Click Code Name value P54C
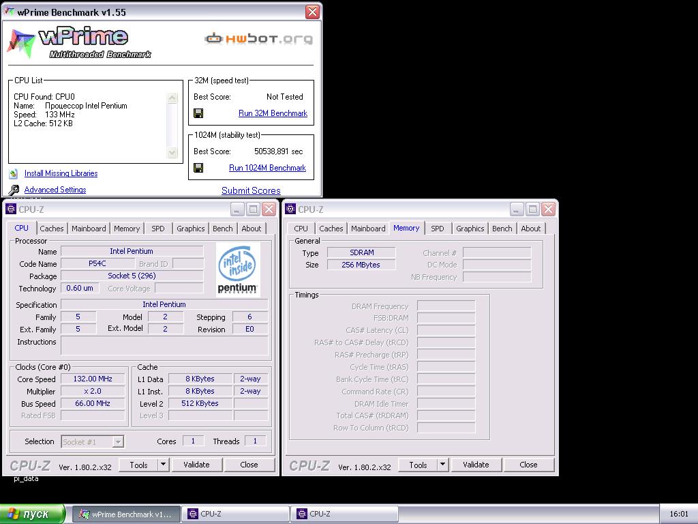The image size is (698, 524). coord(97,263)
